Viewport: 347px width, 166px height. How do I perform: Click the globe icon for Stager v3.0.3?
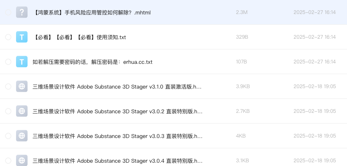pos(22,136)
